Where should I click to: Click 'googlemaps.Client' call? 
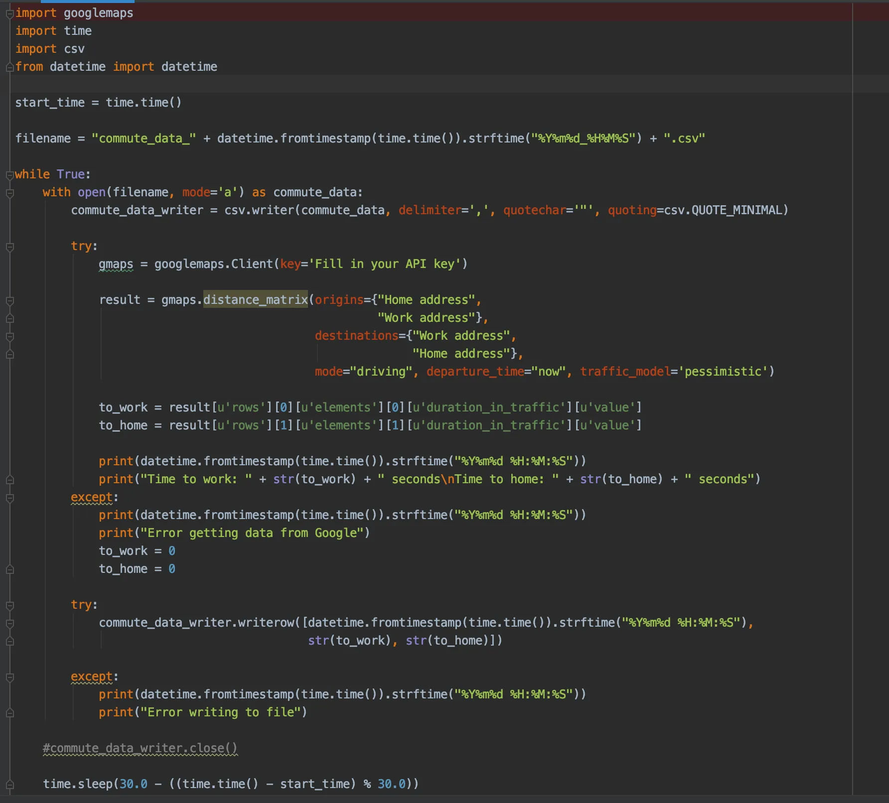(213, 264)
